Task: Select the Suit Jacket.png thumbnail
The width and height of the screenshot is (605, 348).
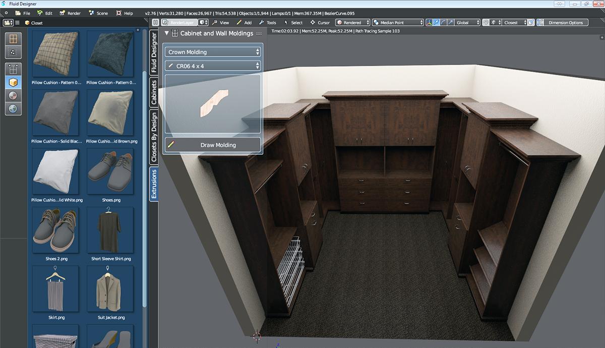Action: point(110,289)
